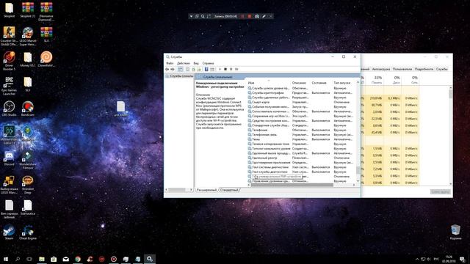Start the selected service with play icon

pyautogui.click(x=220, y=69)
